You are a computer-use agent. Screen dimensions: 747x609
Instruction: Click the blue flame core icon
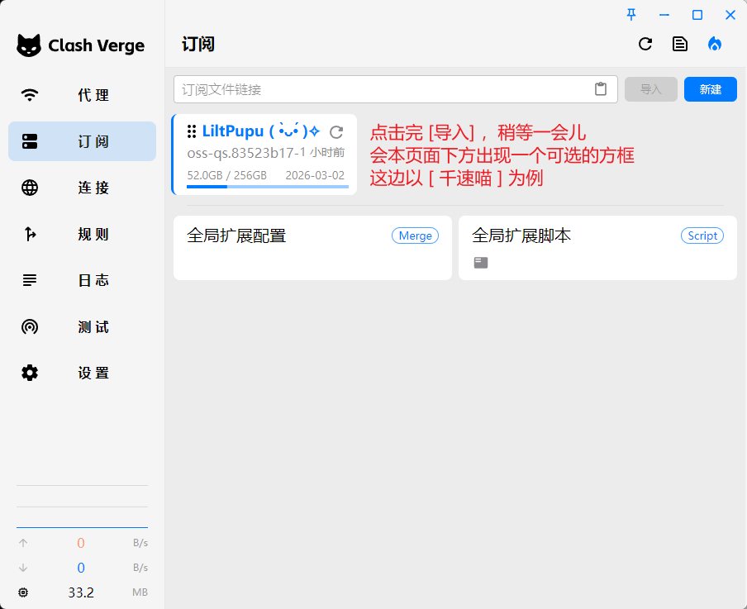pos(715,45)
